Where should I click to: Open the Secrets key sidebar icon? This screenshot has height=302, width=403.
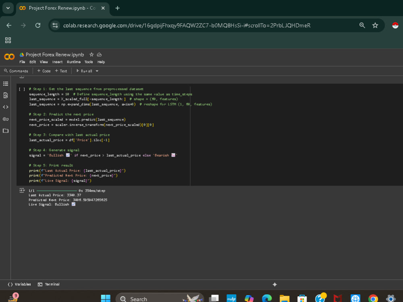pyautogui.click(x=6, y=119)
